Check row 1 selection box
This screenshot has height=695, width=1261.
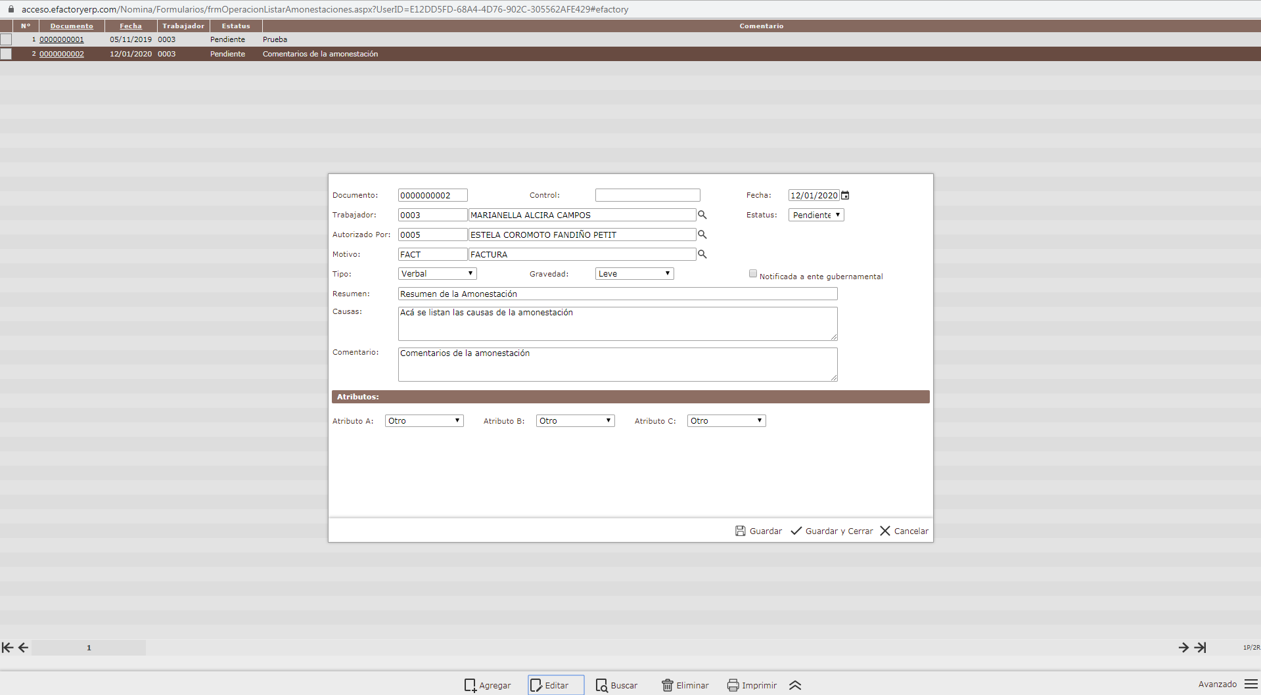pos(6,39)
